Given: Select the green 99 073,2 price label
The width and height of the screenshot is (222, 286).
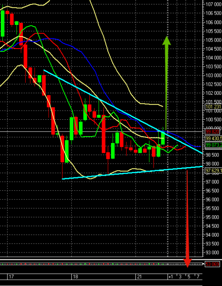Looking at the screenshot, I should click(x=213, y=145).
